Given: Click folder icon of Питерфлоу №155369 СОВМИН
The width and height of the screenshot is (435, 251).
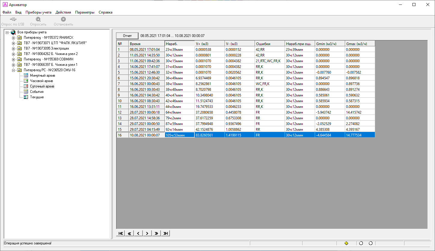Looking at the screenshot, I should click(20, 59).
